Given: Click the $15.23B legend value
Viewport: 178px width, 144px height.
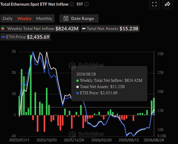Looking at the screenshot, I should [129, 29].
